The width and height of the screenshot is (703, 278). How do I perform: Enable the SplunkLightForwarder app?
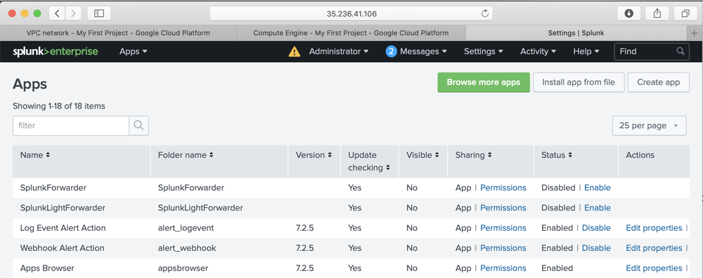597,208
